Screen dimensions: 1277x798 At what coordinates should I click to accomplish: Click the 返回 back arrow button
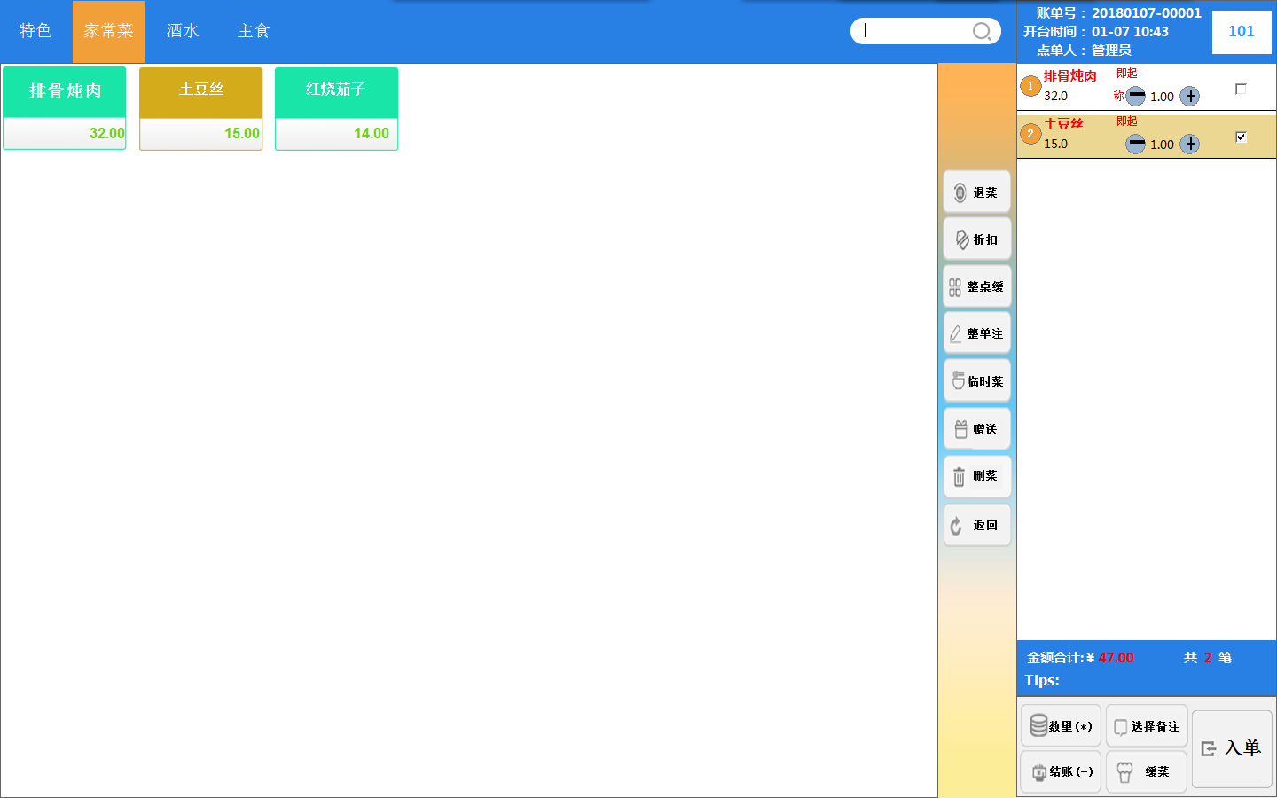point(976,526)
